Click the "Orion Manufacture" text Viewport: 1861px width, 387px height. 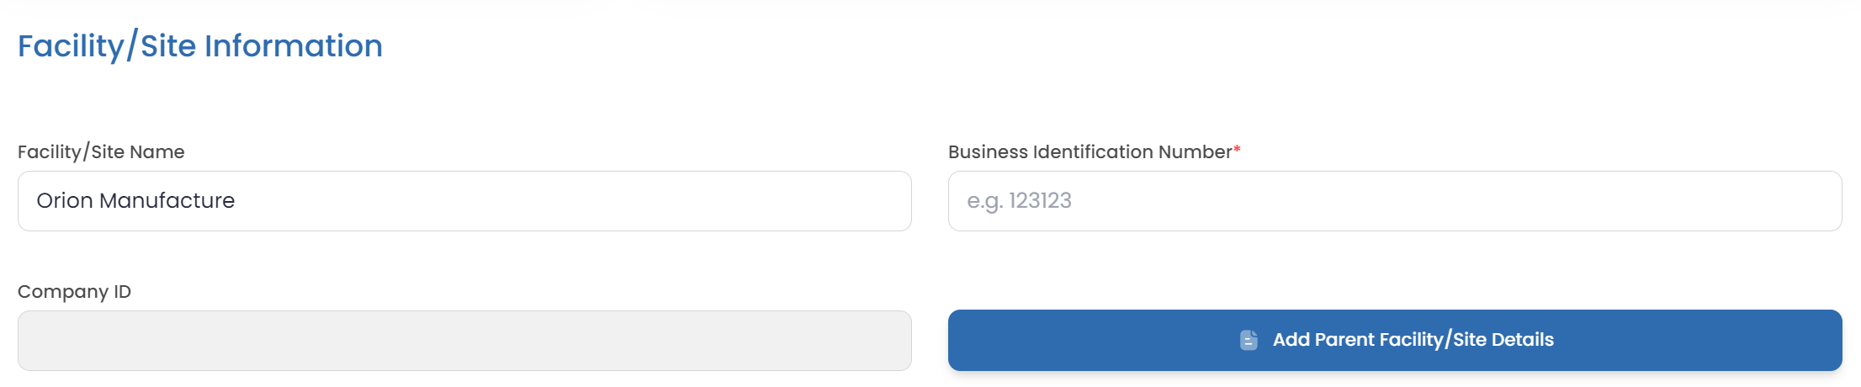coord(135,201)
